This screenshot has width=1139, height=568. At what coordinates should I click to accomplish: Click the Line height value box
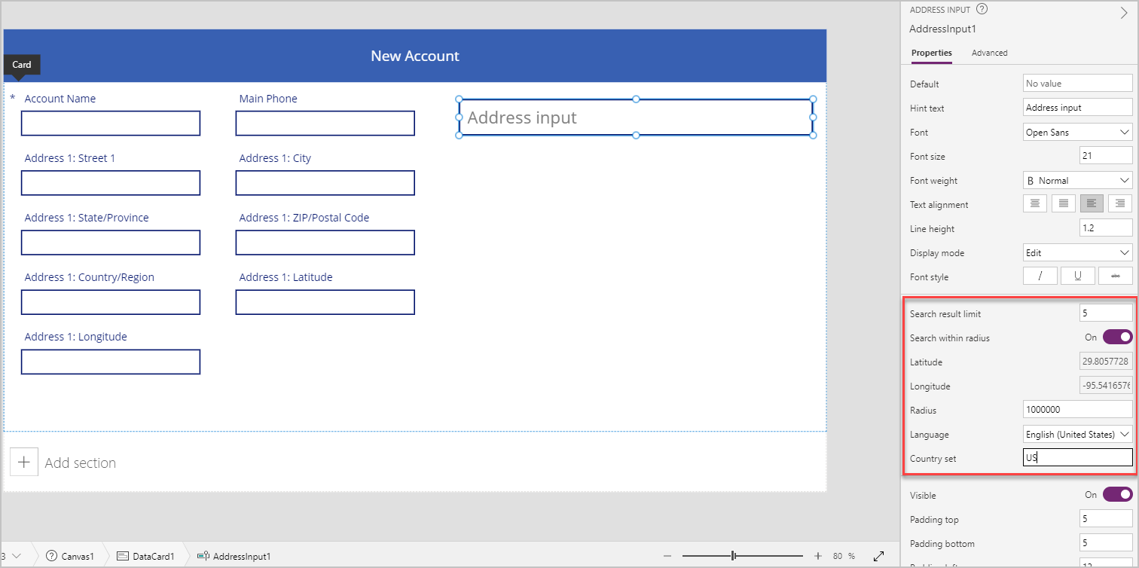pyautogui.click(x=1106, y=228)
